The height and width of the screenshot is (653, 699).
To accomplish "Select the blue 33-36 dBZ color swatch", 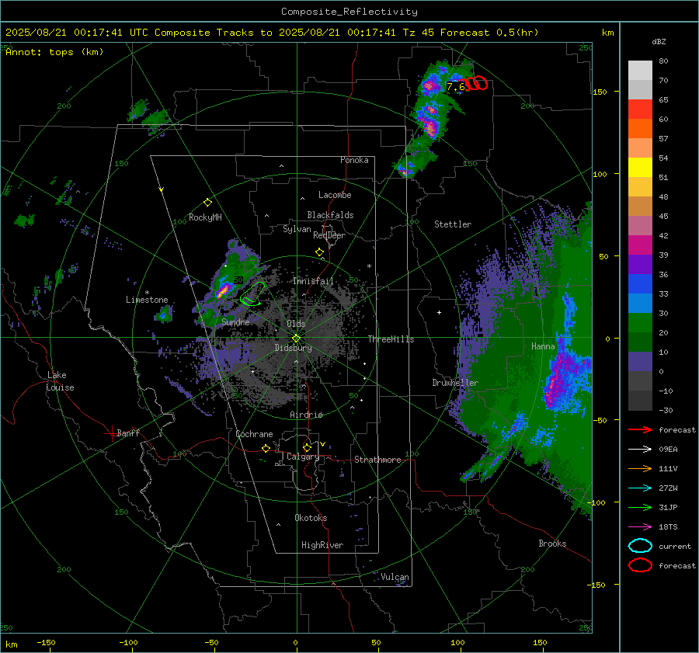I will point(640,284).
